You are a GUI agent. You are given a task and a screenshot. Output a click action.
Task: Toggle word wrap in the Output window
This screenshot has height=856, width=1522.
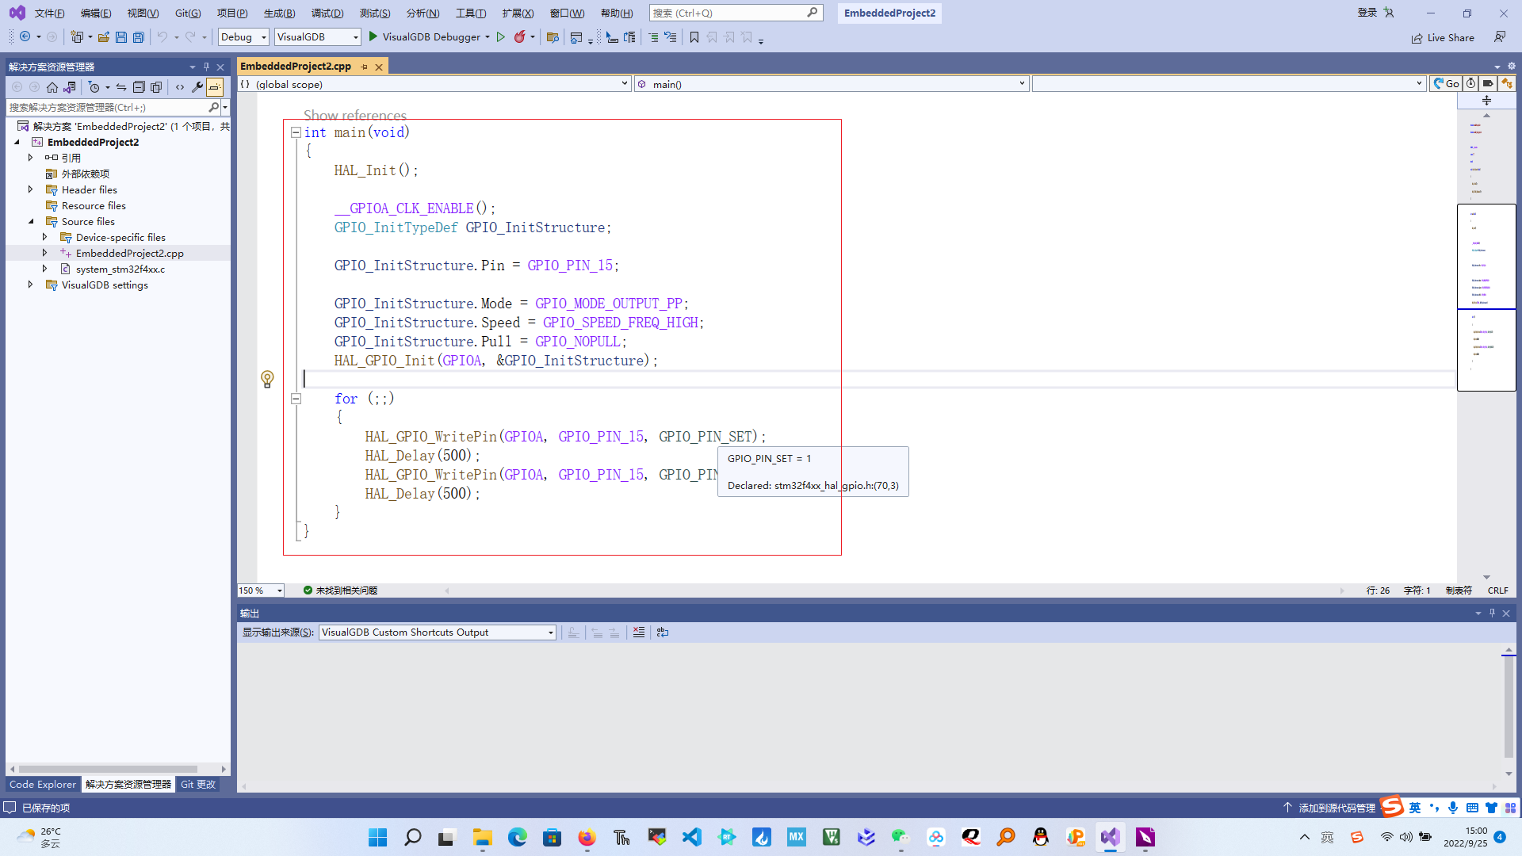point(663,632)
